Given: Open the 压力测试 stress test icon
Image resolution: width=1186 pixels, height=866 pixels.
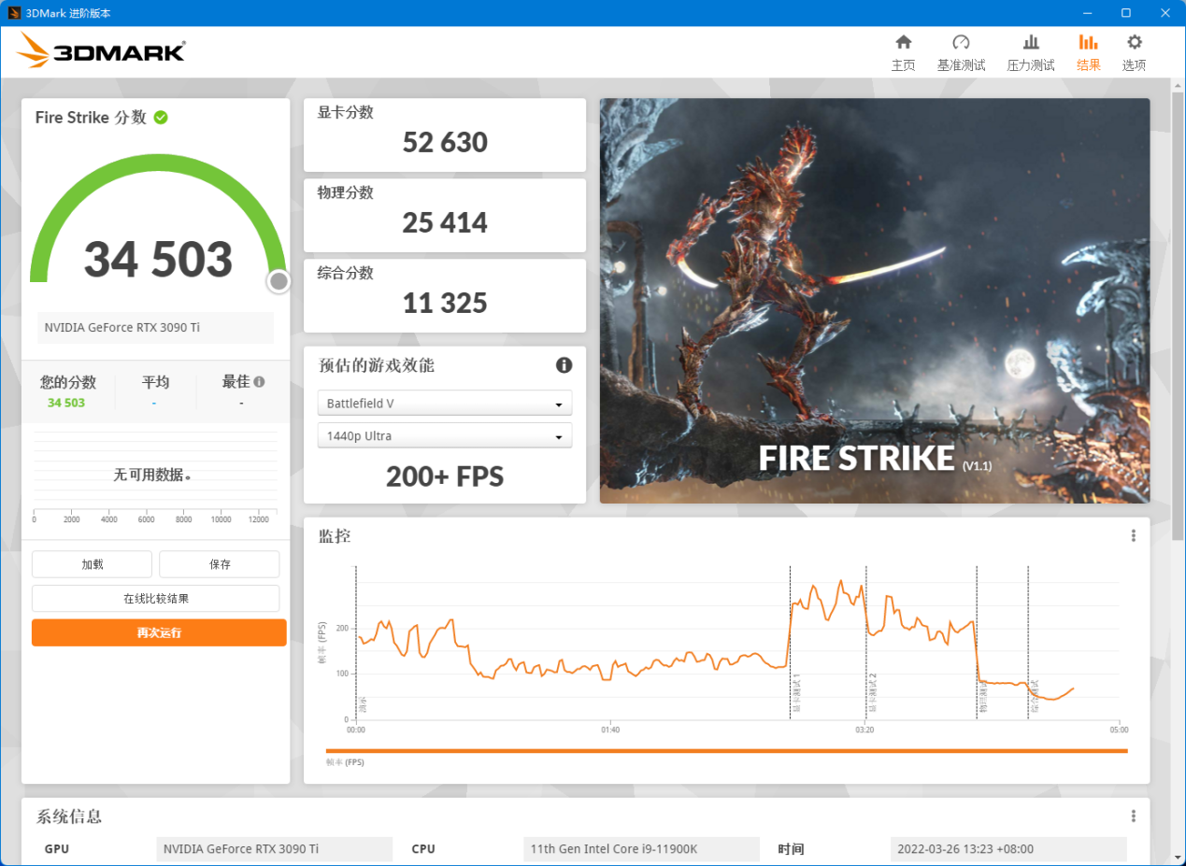Looking at the screenshot, I should tap(1031, 42).
